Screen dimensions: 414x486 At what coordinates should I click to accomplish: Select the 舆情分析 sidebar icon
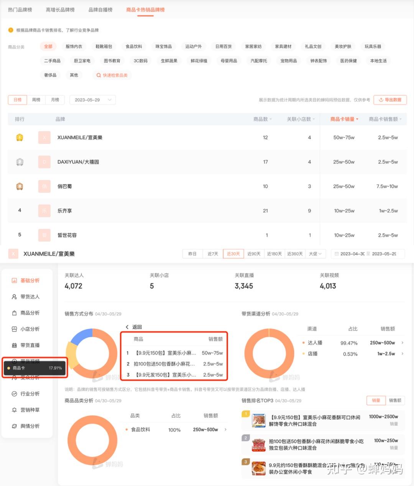[x=14, y=426]
